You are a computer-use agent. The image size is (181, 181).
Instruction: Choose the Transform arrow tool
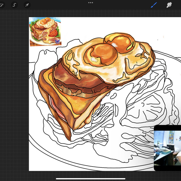tap(27, 5)
